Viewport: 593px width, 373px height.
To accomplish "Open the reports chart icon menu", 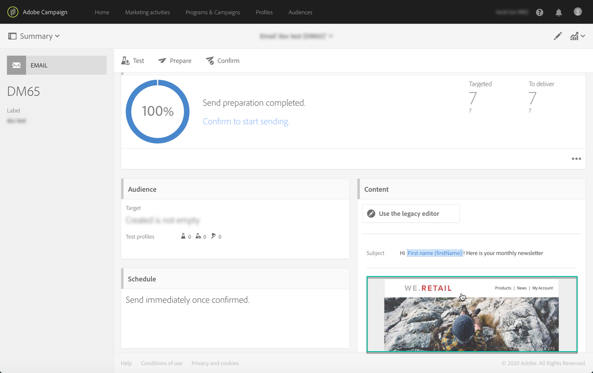I will [x=577, y=36].
